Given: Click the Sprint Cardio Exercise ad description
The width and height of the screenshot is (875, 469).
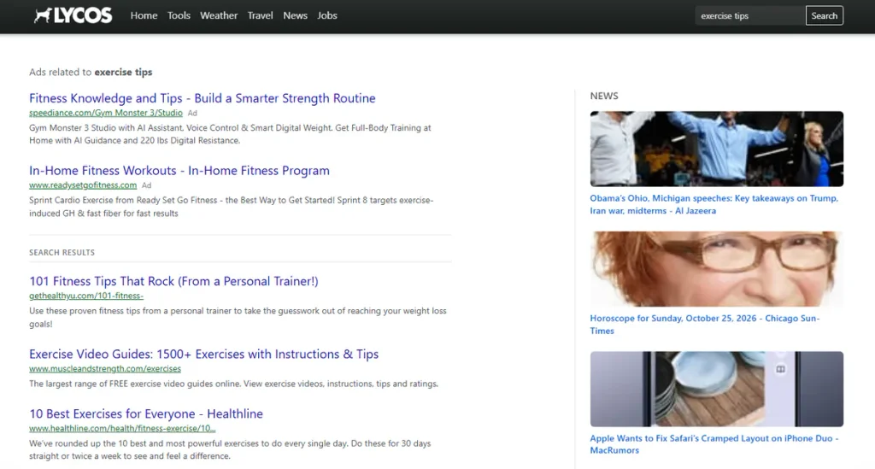Looking at the screenshot, I should click(x=231, y=207).
